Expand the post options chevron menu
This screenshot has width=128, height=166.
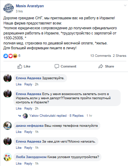[125, 6]
